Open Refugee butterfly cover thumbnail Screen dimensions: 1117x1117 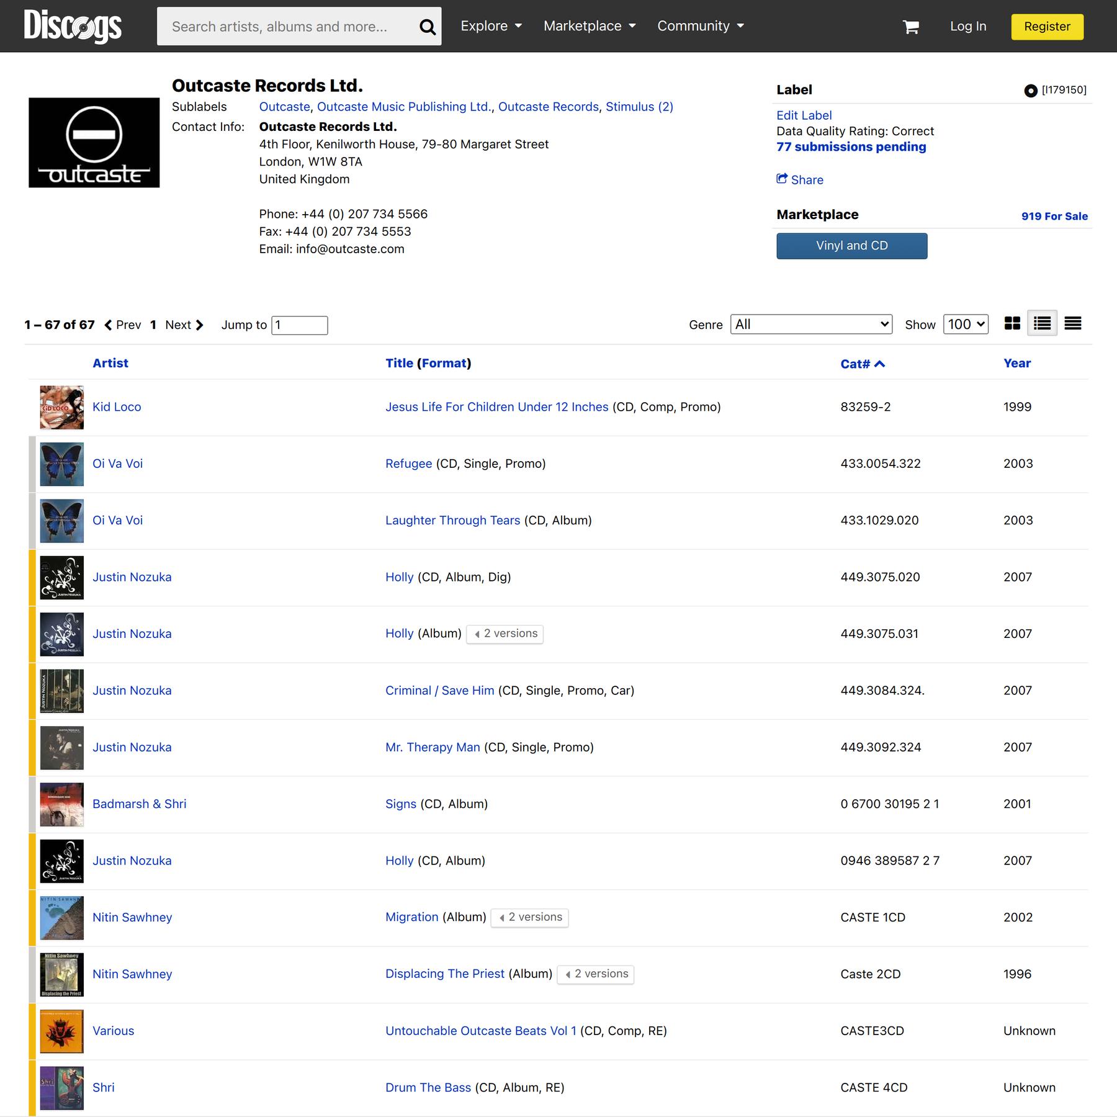tap(61, 464)
